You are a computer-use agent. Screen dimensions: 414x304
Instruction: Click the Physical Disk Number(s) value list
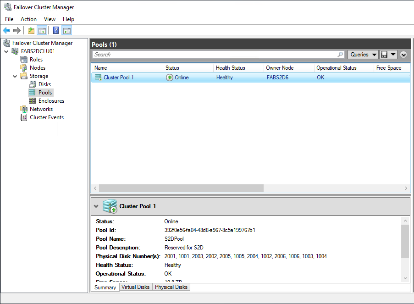[x=246, y=256]
